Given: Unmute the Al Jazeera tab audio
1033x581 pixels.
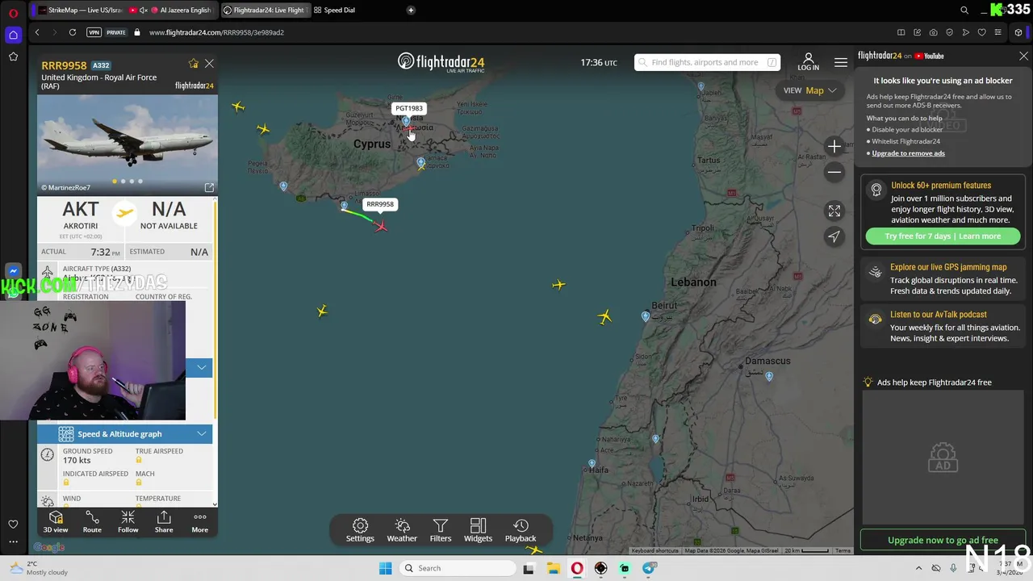Looking at the screenshot, I should click(144, 10).
